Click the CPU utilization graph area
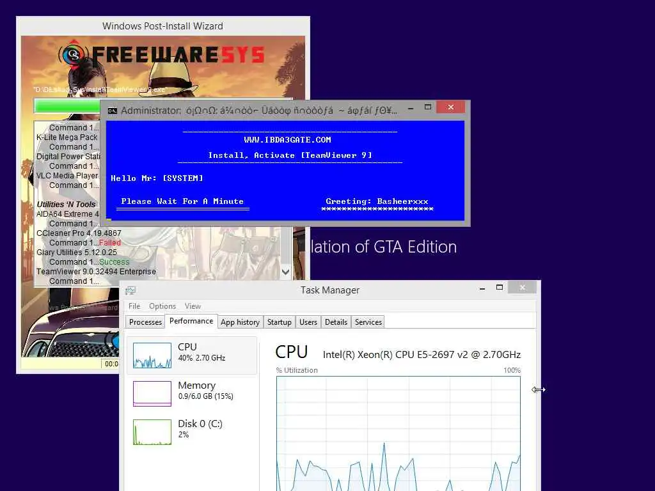Viewport: 655px width, 491px height. 398,433
